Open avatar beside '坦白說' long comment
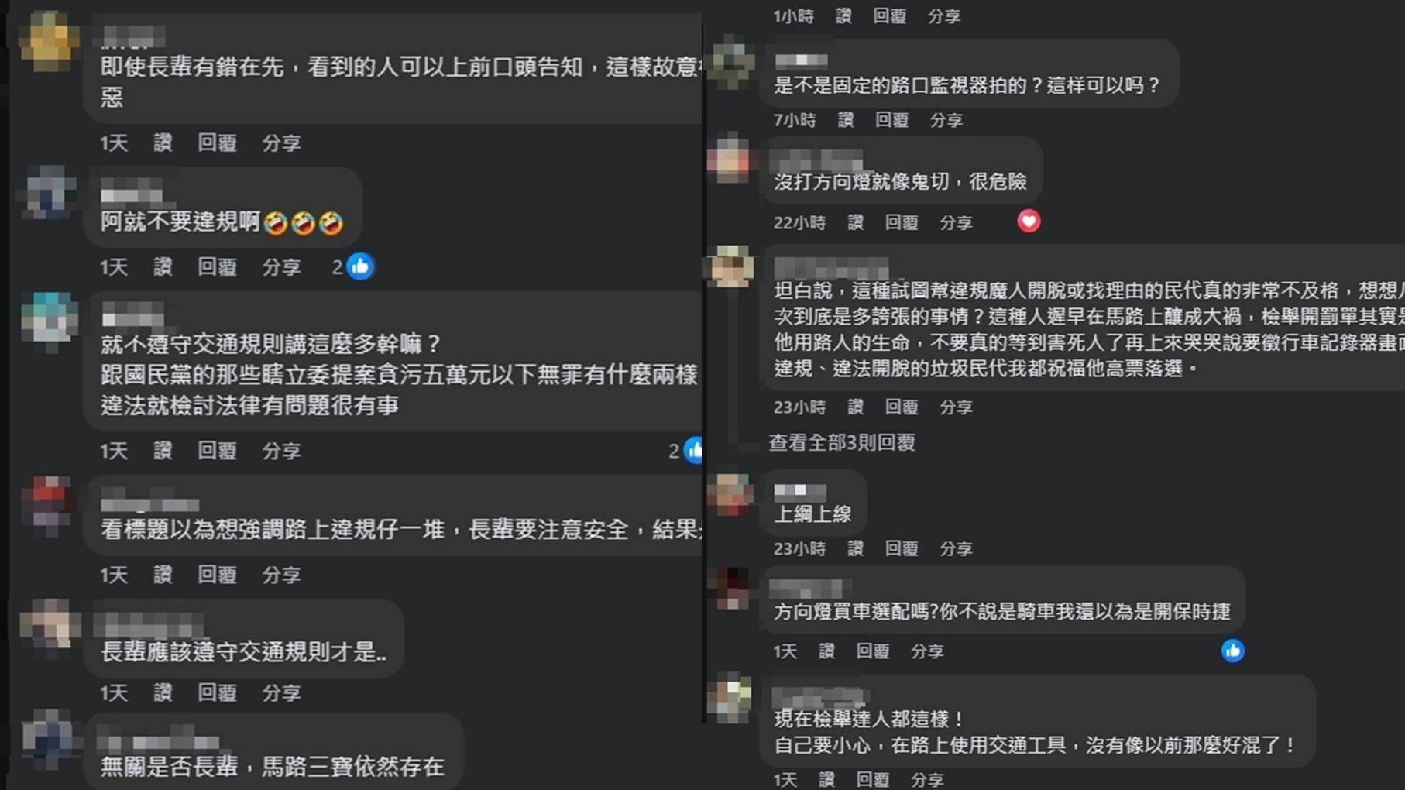 731,266
